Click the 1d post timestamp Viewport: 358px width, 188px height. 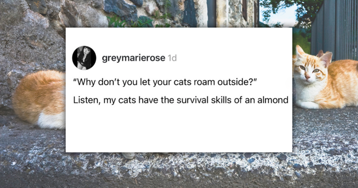(172, 58)
